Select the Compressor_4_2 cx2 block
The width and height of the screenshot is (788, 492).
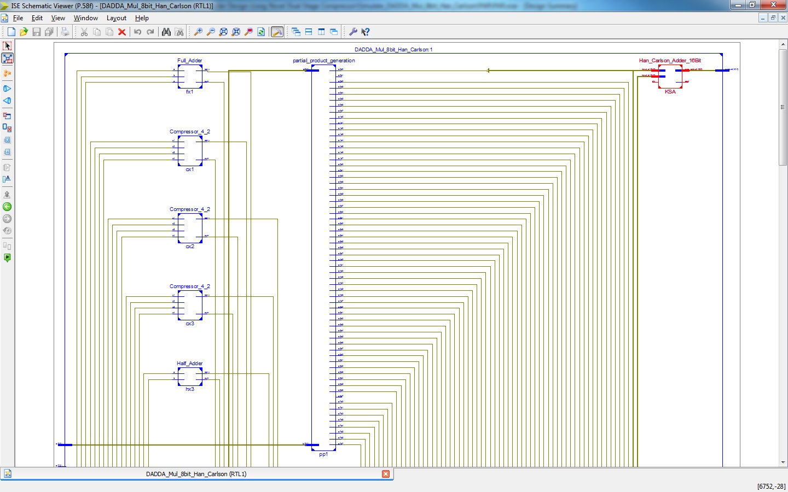point(190,228)
